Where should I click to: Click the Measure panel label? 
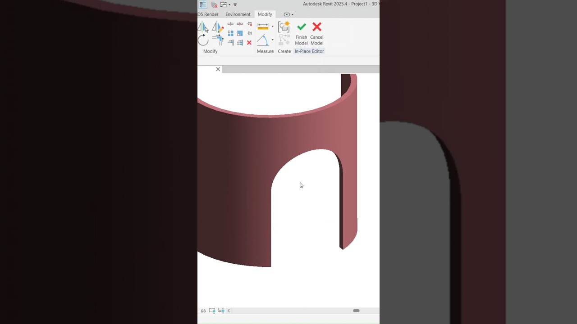point(265,51)
